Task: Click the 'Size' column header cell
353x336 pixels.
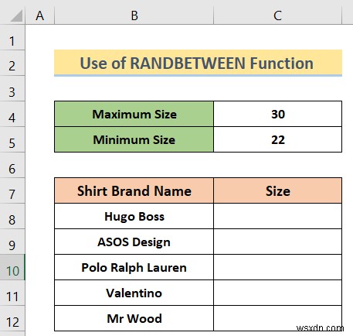Action: click(277, 190)
